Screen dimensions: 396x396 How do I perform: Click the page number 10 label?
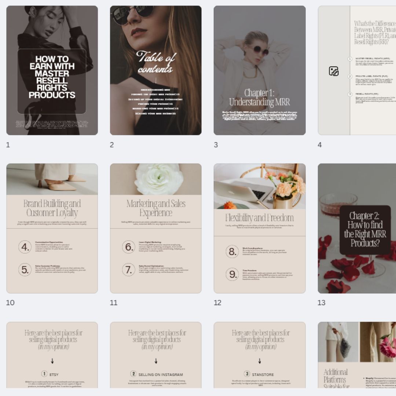pyautogui.click(x=10, y=302)
